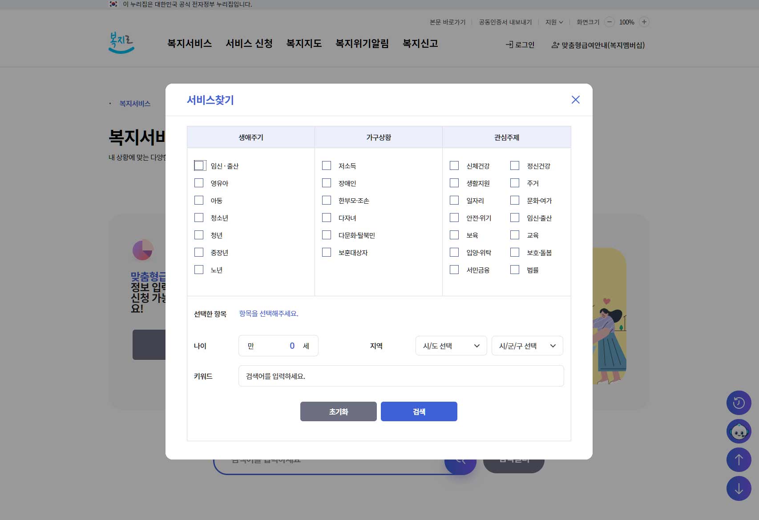Open 맞춤형급여안내(복지멤버십) via its person icon

click(x=554, y=44)
